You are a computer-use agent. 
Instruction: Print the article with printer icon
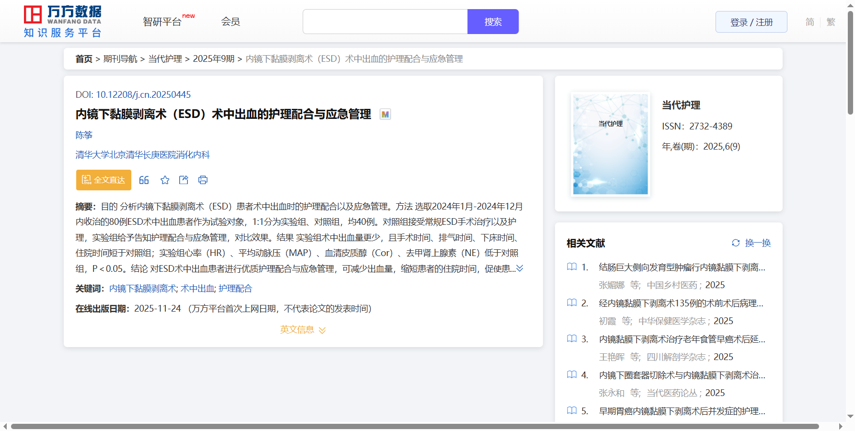pos(203,180)
